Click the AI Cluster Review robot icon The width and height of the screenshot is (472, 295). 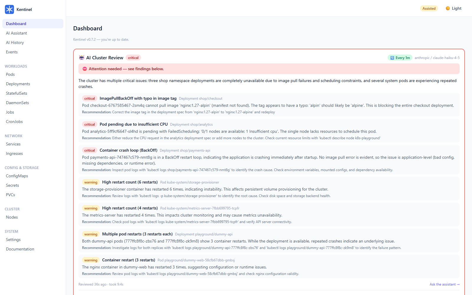click(82, 58)
